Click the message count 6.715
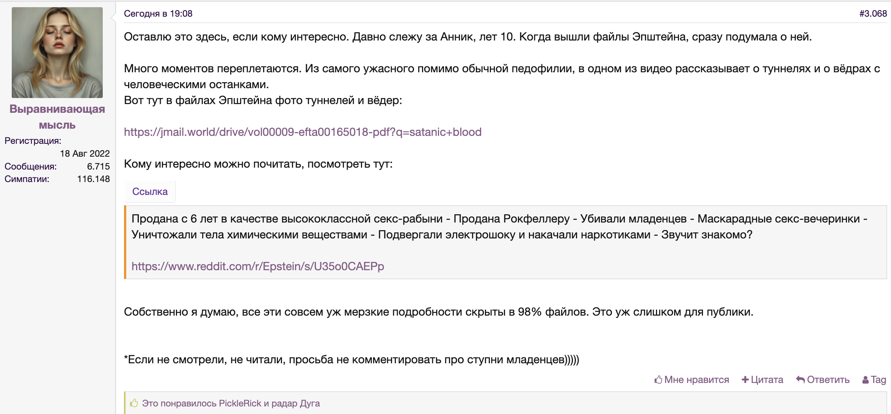 tap(98, 167)
